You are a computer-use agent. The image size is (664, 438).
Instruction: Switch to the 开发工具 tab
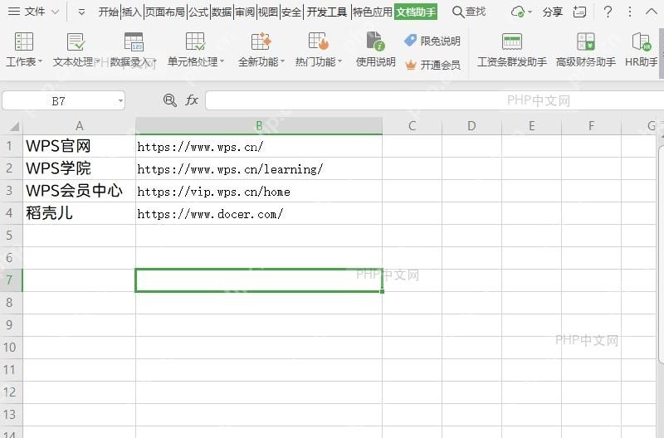pyautogui.click(x=326, y=12)
